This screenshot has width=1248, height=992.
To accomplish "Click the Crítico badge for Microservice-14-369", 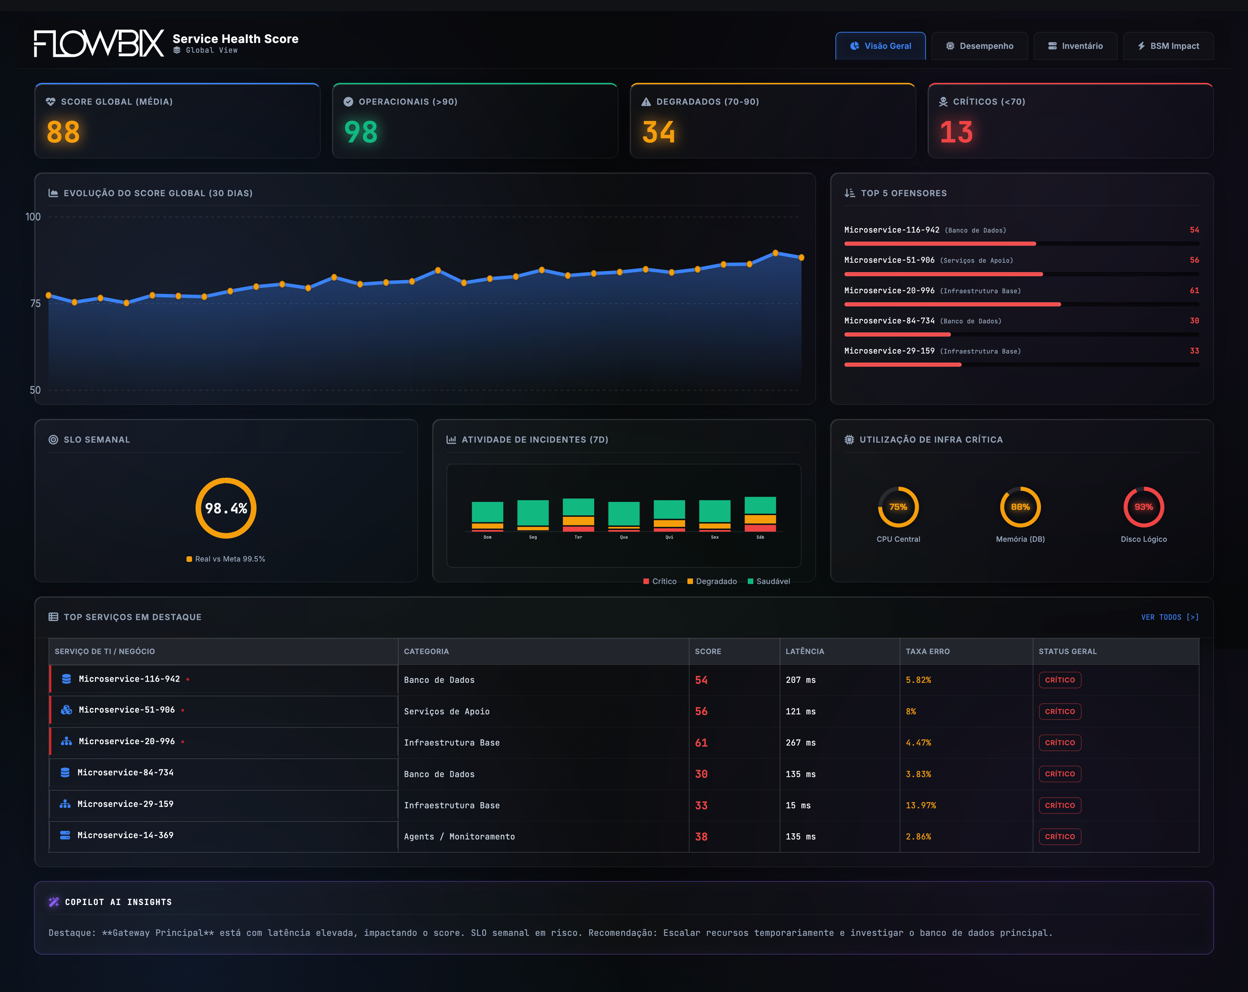I will click(x=1060, y=836).
